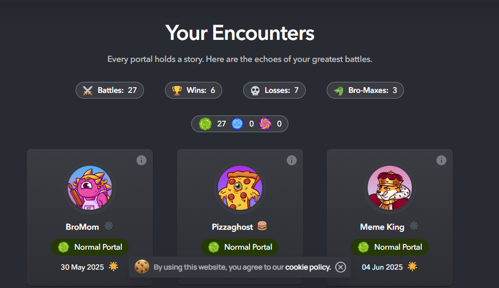Click the green normal portal counter icon
Screen dimensions: 499x288
tap(205, 124)
